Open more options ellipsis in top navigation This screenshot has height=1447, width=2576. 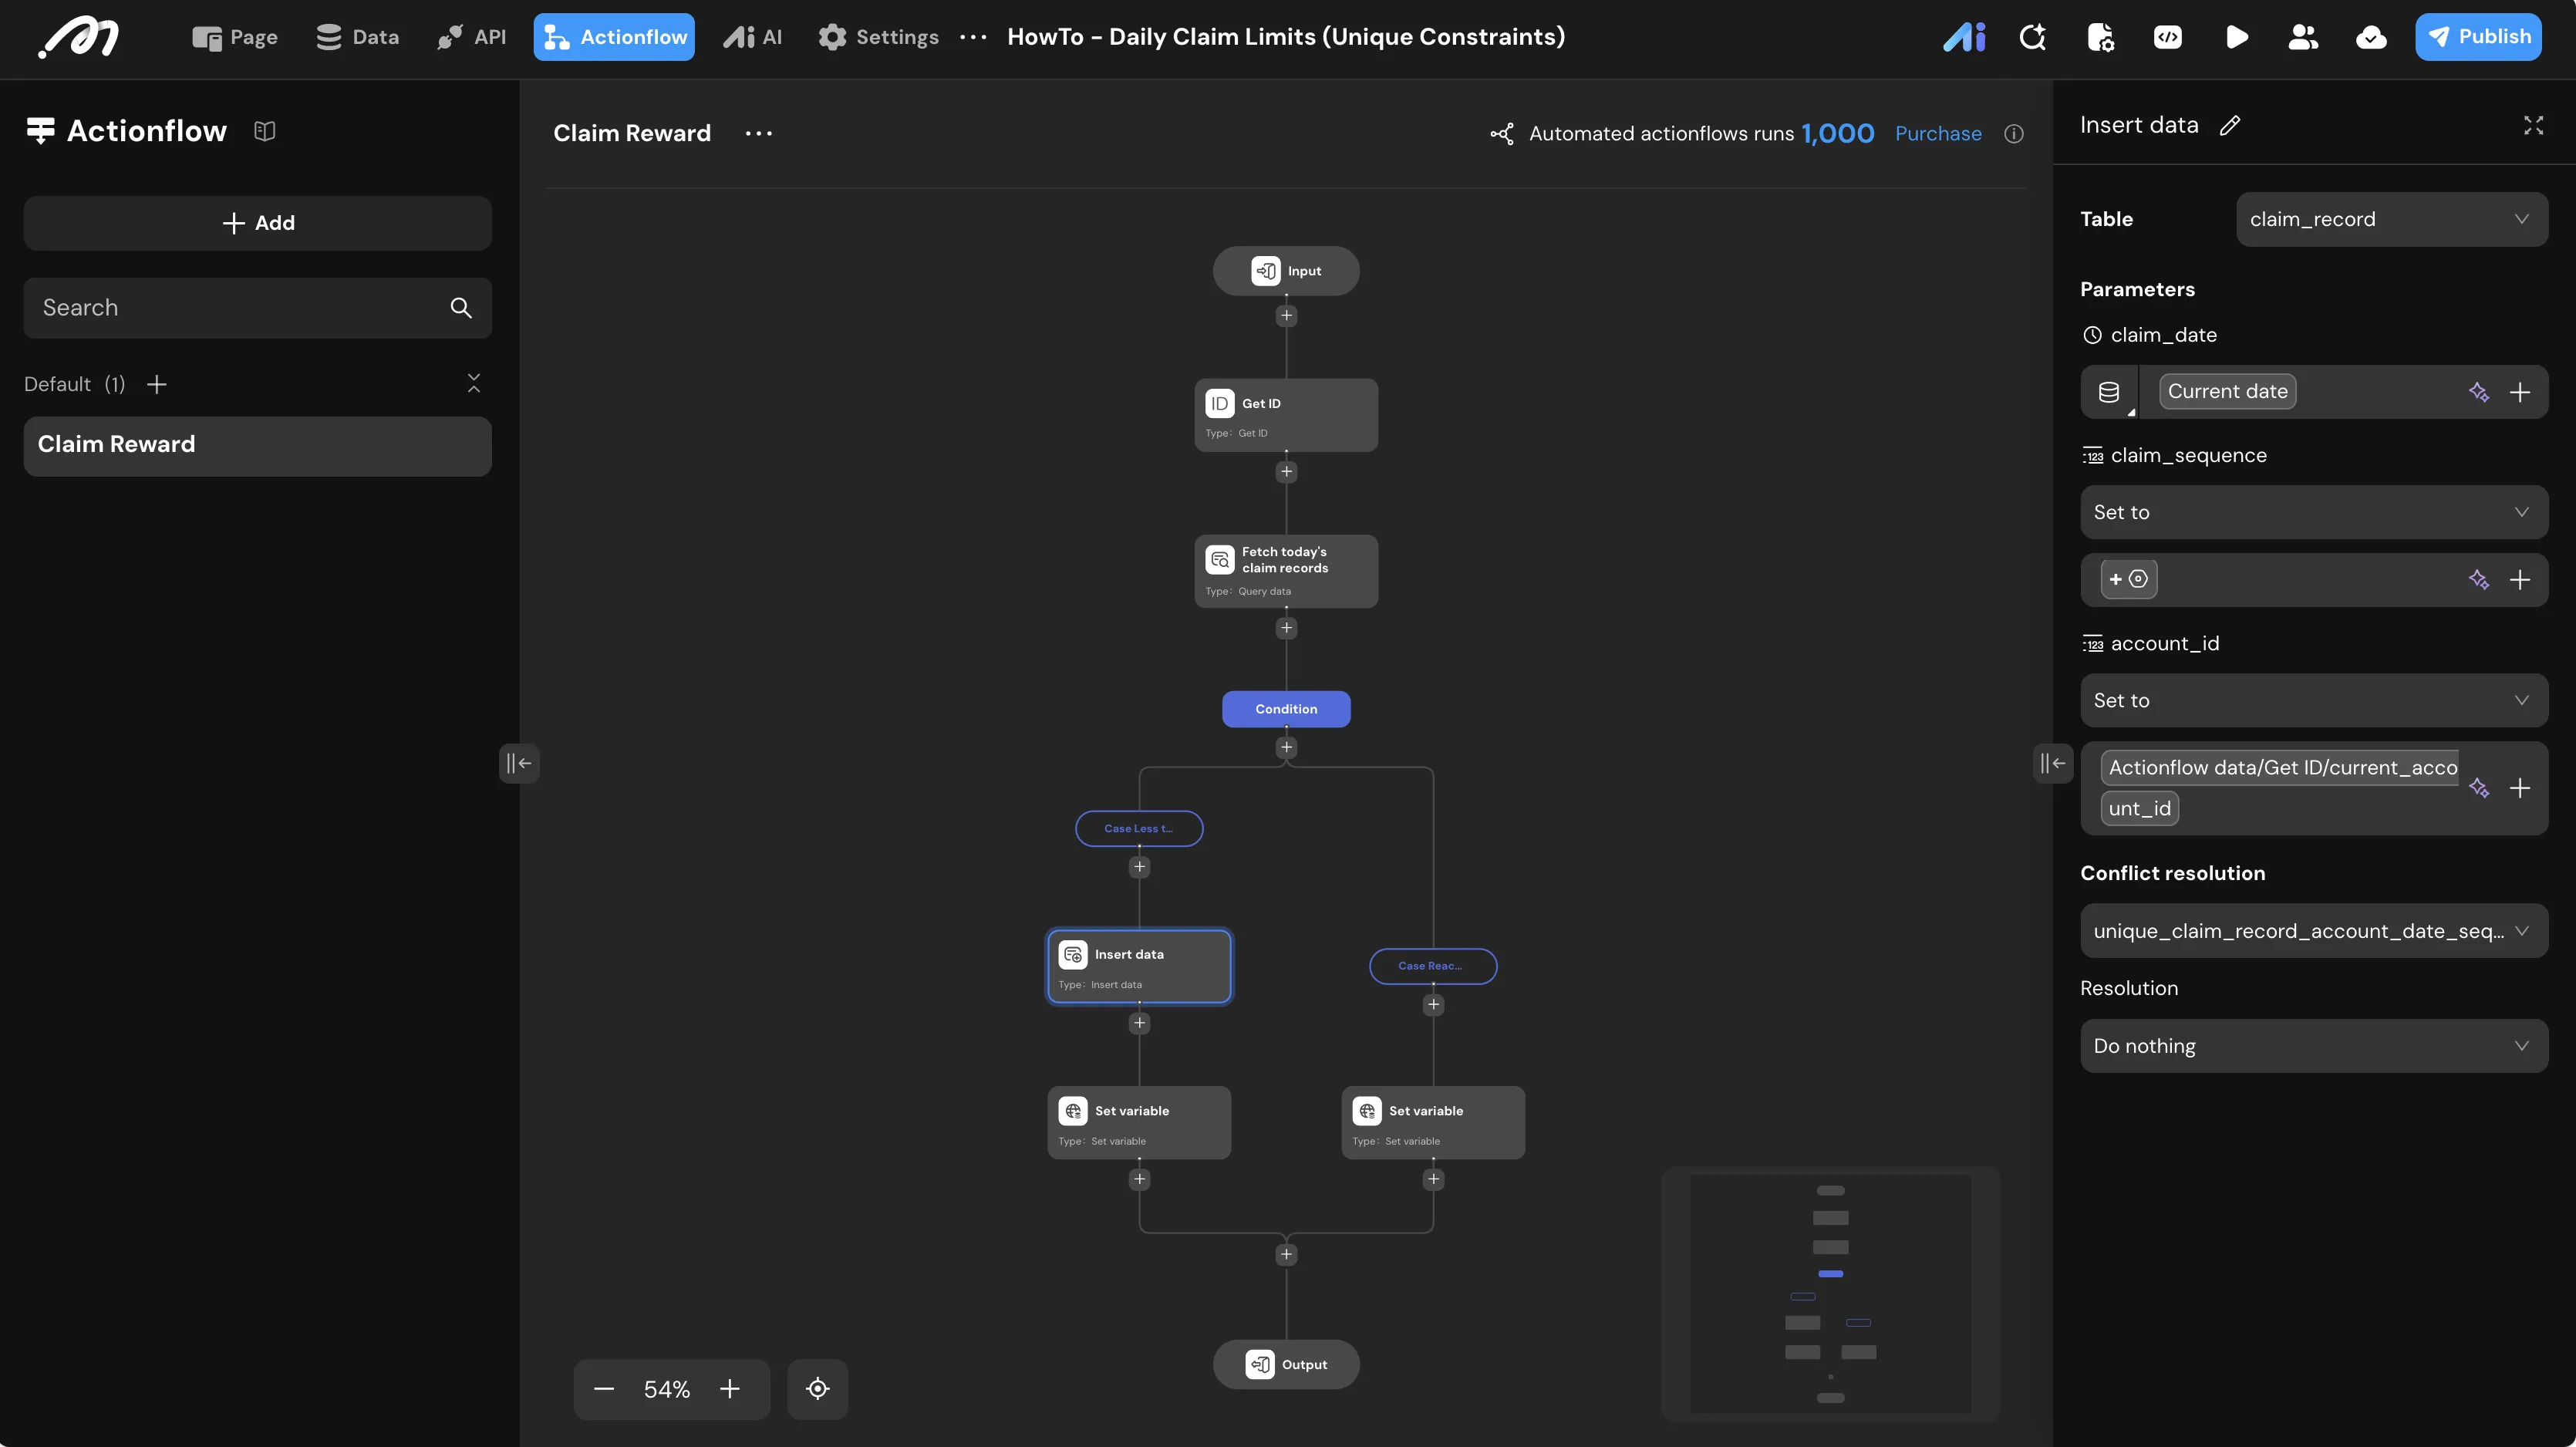(x=972, y=37)
